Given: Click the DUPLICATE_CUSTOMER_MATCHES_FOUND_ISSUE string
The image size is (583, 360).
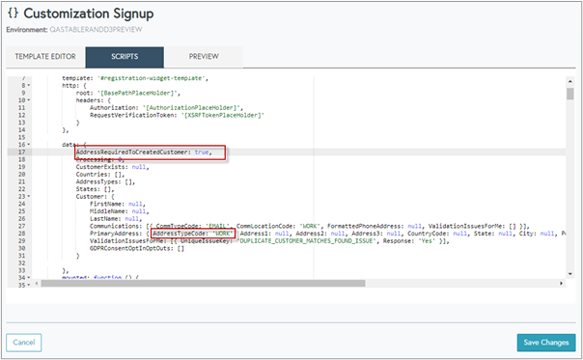Looking at the screenshot, I should pos(307,241).
